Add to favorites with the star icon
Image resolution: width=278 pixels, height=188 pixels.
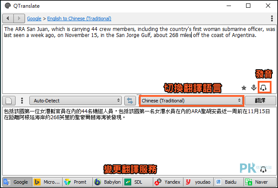(244, 88)
